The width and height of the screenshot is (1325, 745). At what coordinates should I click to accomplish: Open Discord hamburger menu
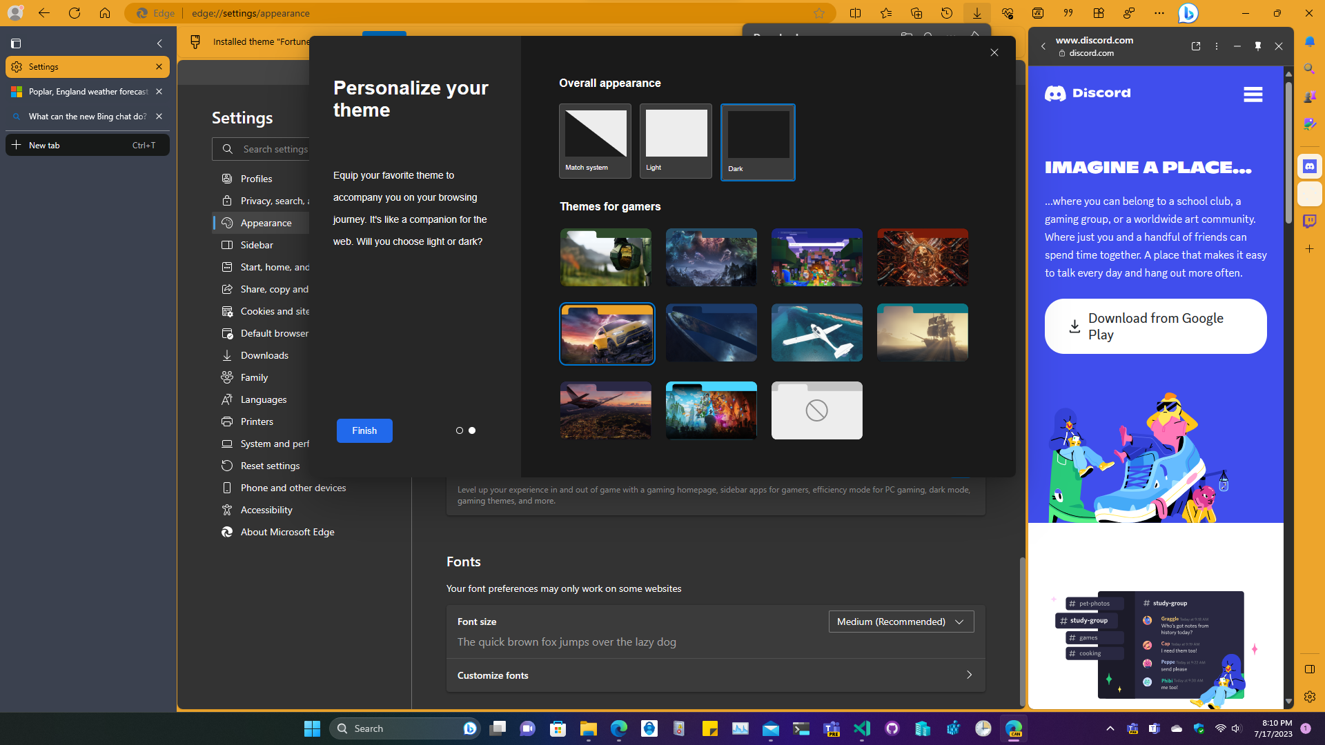(x=1253, y=95)
